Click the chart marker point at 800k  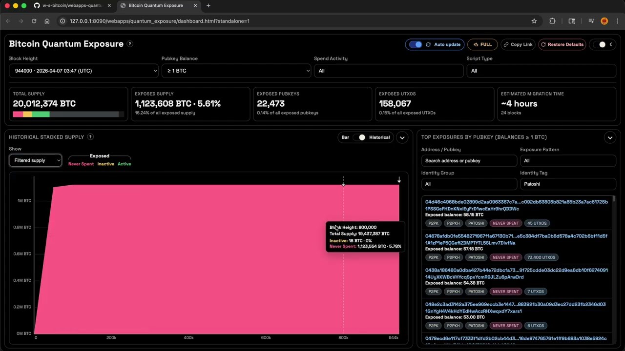click(x=343, y=184)
